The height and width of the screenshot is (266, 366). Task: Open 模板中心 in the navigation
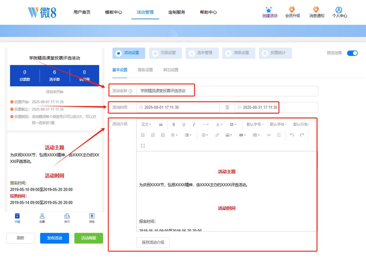coord(113,12)
